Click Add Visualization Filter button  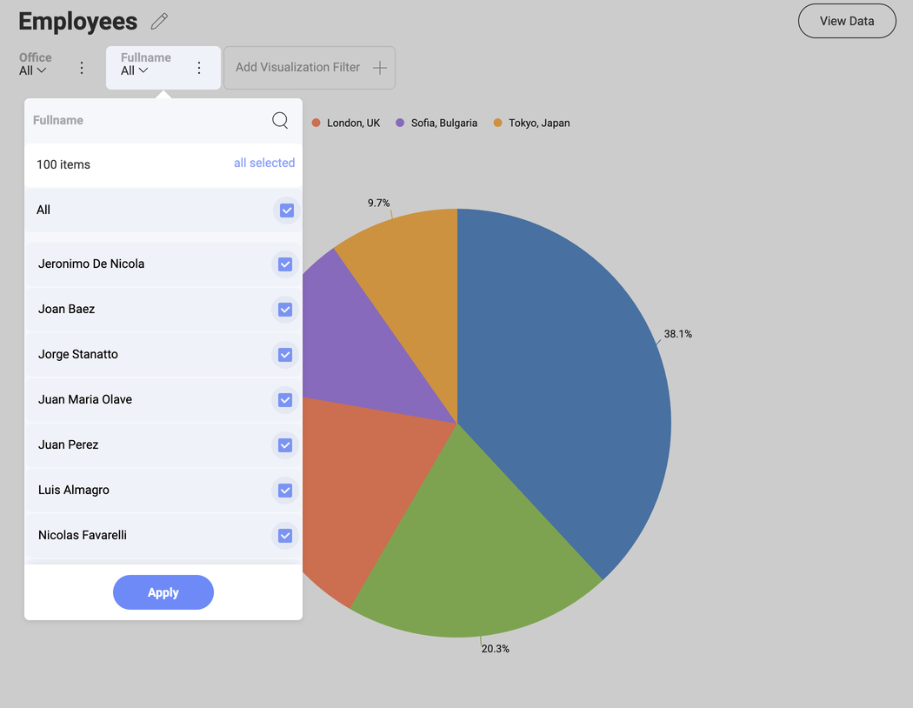[x=310, y=68]
